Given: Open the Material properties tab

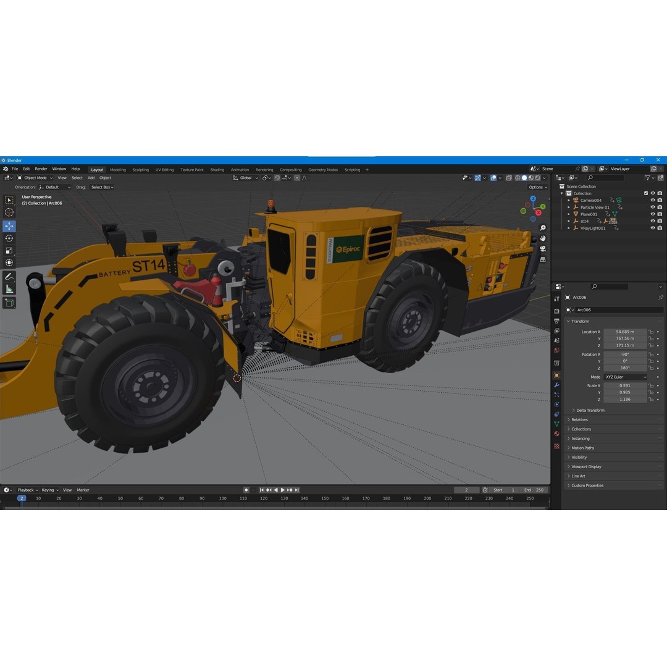Looking at the screenshot, I should click(556, 434).
